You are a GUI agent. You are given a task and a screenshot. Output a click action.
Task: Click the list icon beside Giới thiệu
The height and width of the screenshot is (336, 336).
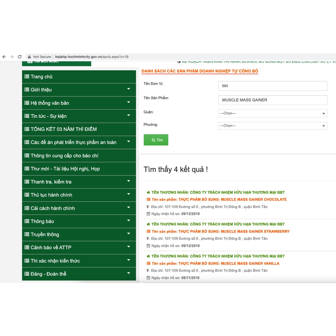tap(27, 90)
